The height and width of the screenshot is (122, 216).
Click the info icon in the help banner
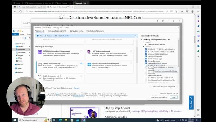(38, 36)
